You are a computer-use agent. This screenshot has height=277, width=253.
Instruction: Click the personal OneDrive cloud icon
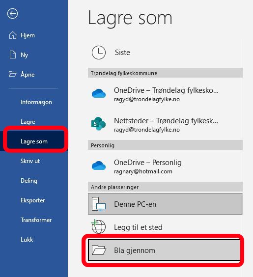pos(99,166)
